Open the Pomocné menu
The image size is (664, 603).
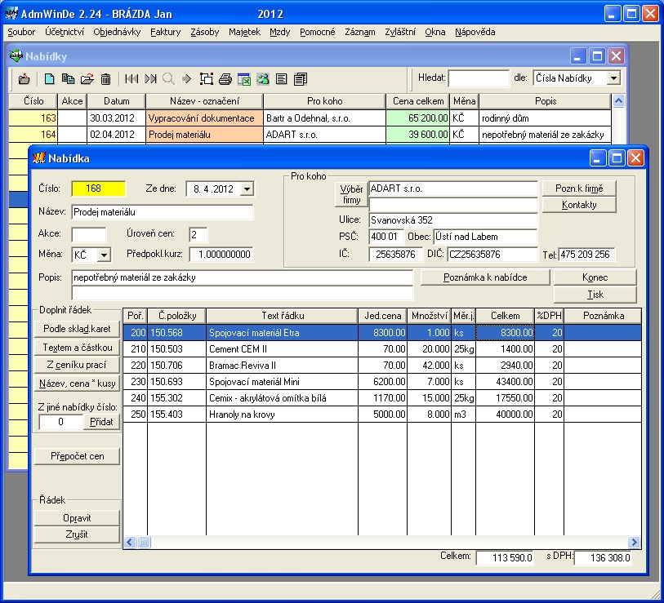[x=317, y=32]
